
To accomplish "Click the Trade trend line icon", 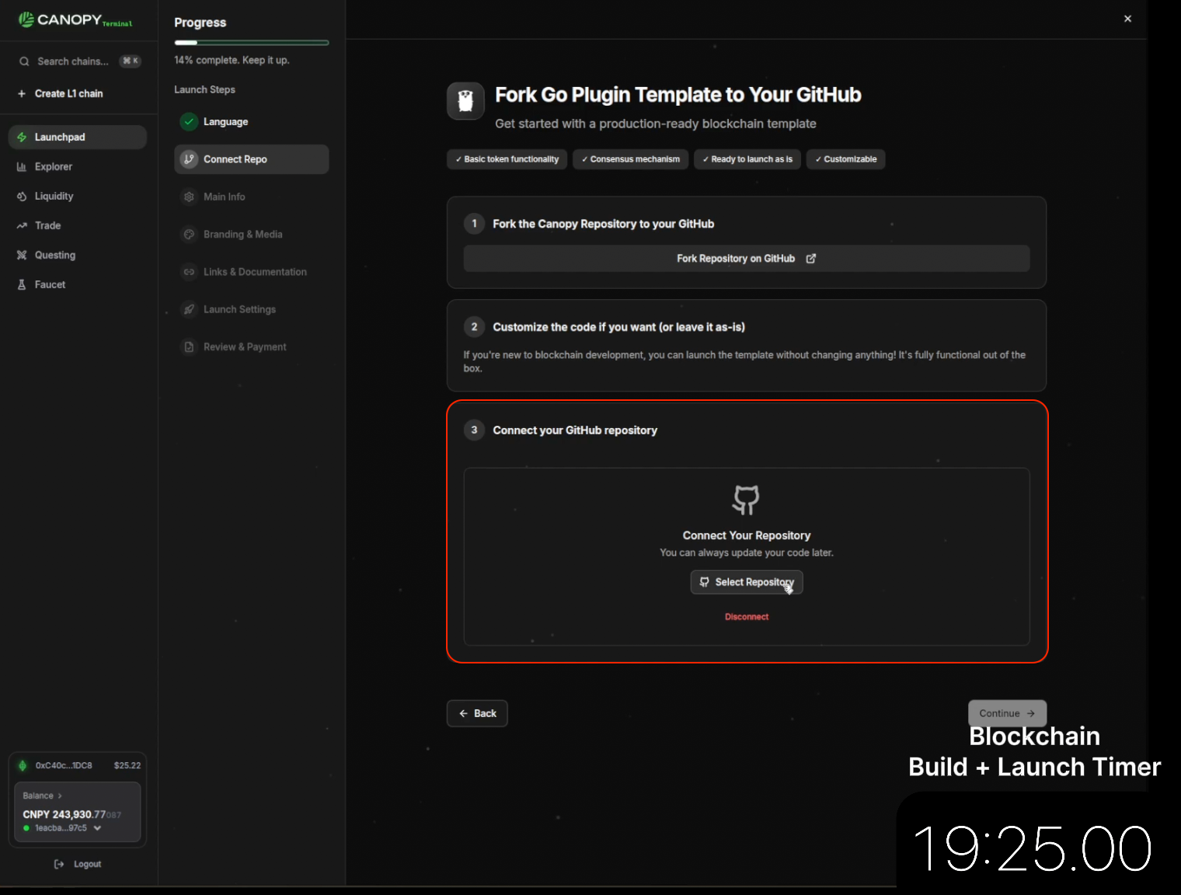I will coord(22,225).
